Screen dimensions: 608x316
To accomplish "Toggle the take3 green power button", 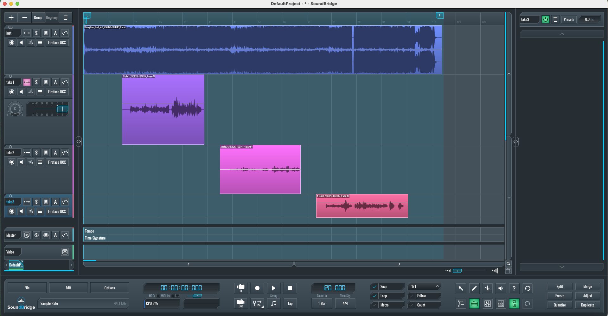I will [x=545, y=19].
